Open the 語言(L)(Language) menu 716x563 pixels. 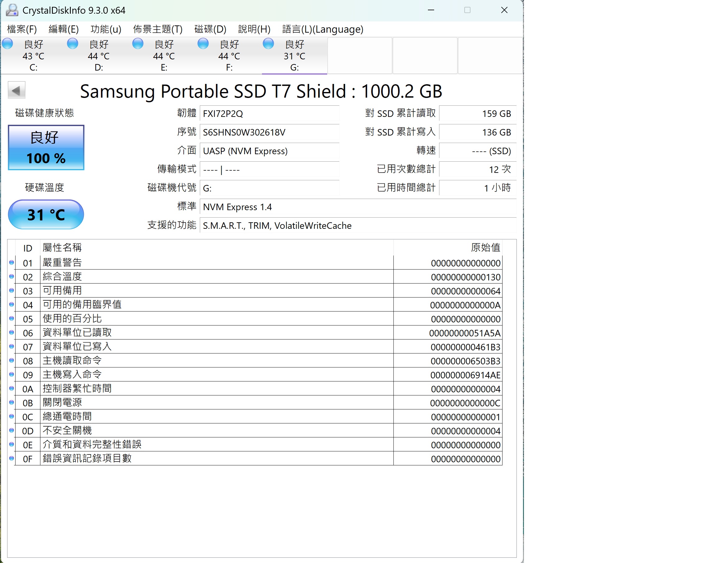click(x=323, y=29)
